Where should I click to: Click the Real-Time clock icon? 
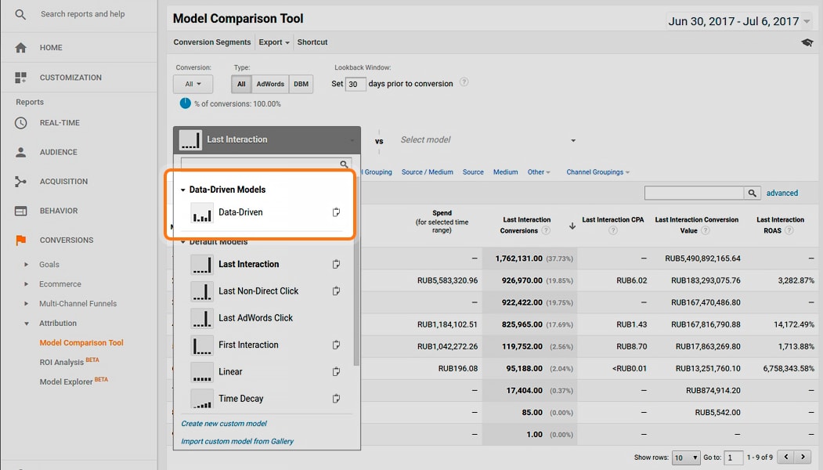[x=21, y=123]
